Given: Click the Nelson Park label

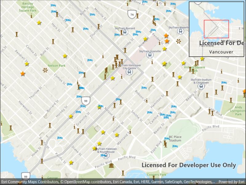Looking at the screenshot, I should click(57, 66).
